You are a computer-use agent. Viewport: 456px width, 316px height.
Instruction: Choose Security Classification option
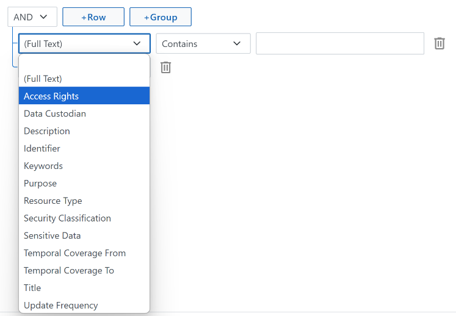point(84,218)
